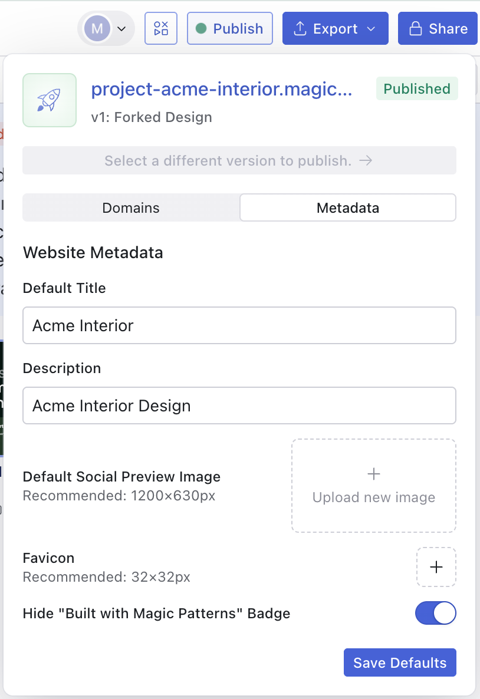Screen dimensions: 480x699
Task: Select the components shapes icon in the toolbar
Action: coord(160,28)
